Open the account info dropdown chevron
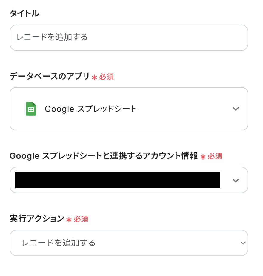The width and height of the screenshot is (263, 276). (236, 180)
